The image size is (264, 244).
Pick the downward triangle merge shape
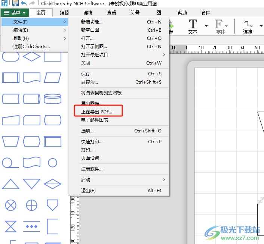[31, 184]
